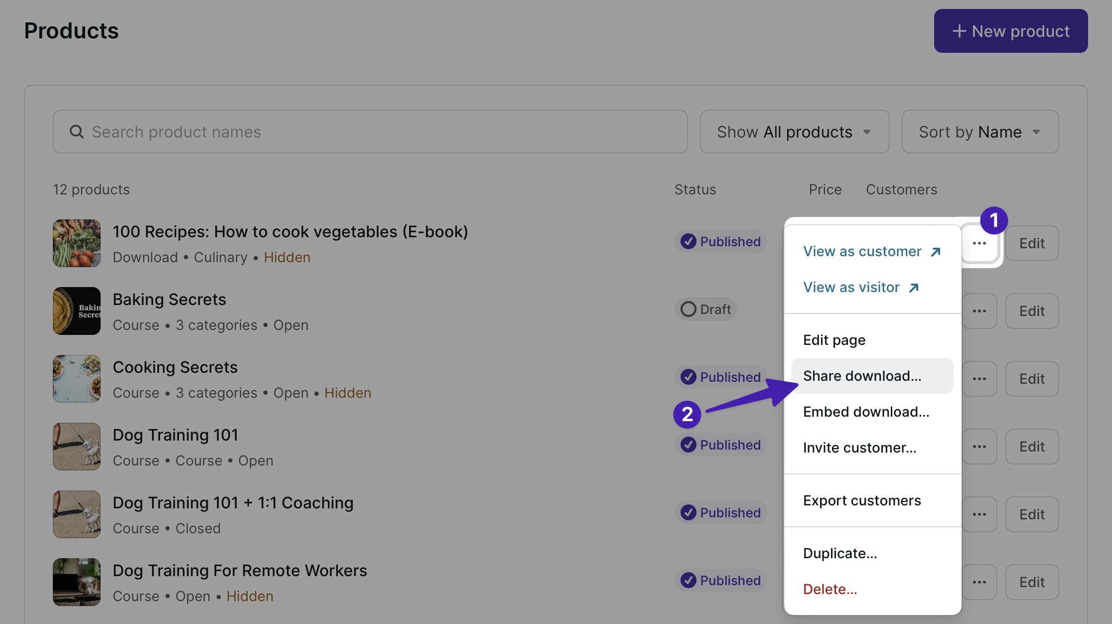The image size is (1112, 624).
Task: Select Invite customer... menu entry
Action: 859,448
